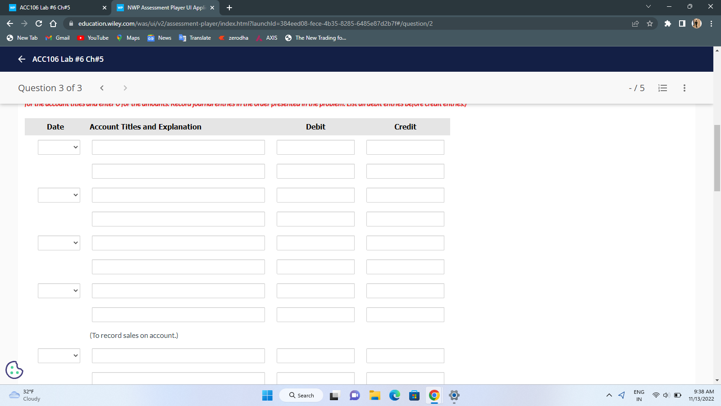The height and width of the screenshot is (406, 721).
Task: Click the first Debit amount input field
Action: (x=315, y=147)
